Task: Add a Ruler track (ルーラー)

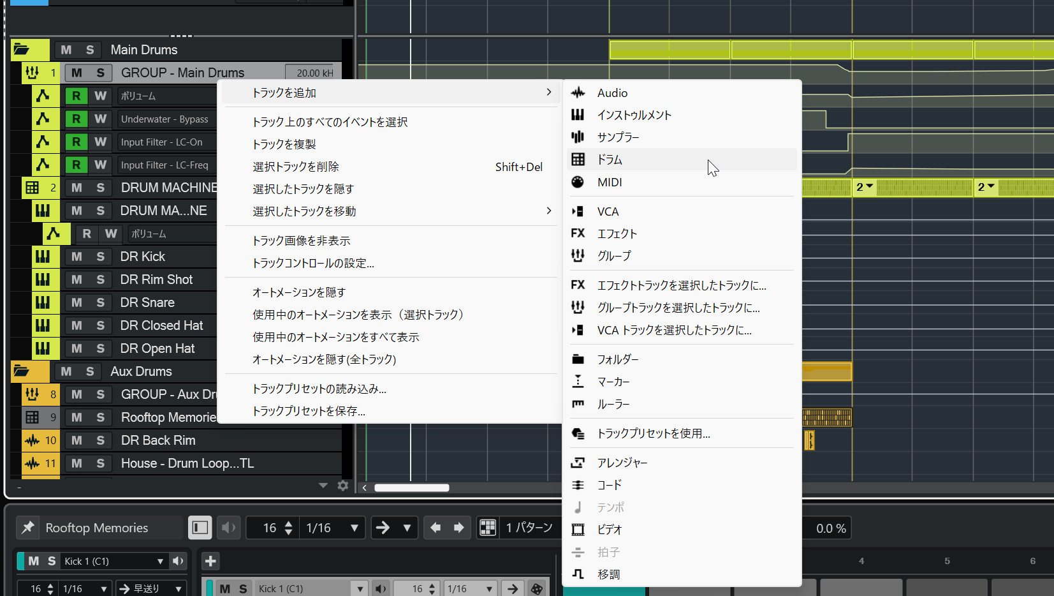Action: (682, 404)
